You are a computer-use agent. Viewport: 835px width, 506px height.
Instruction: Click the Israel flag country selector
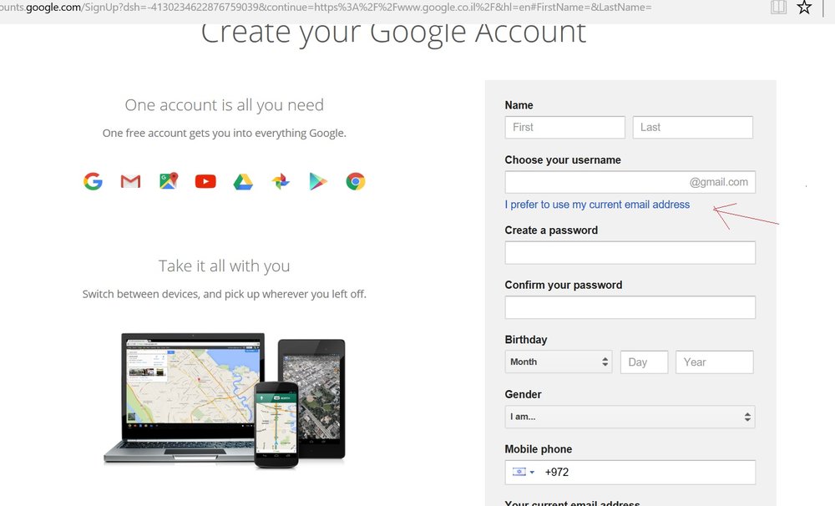[x=523, y=472]
